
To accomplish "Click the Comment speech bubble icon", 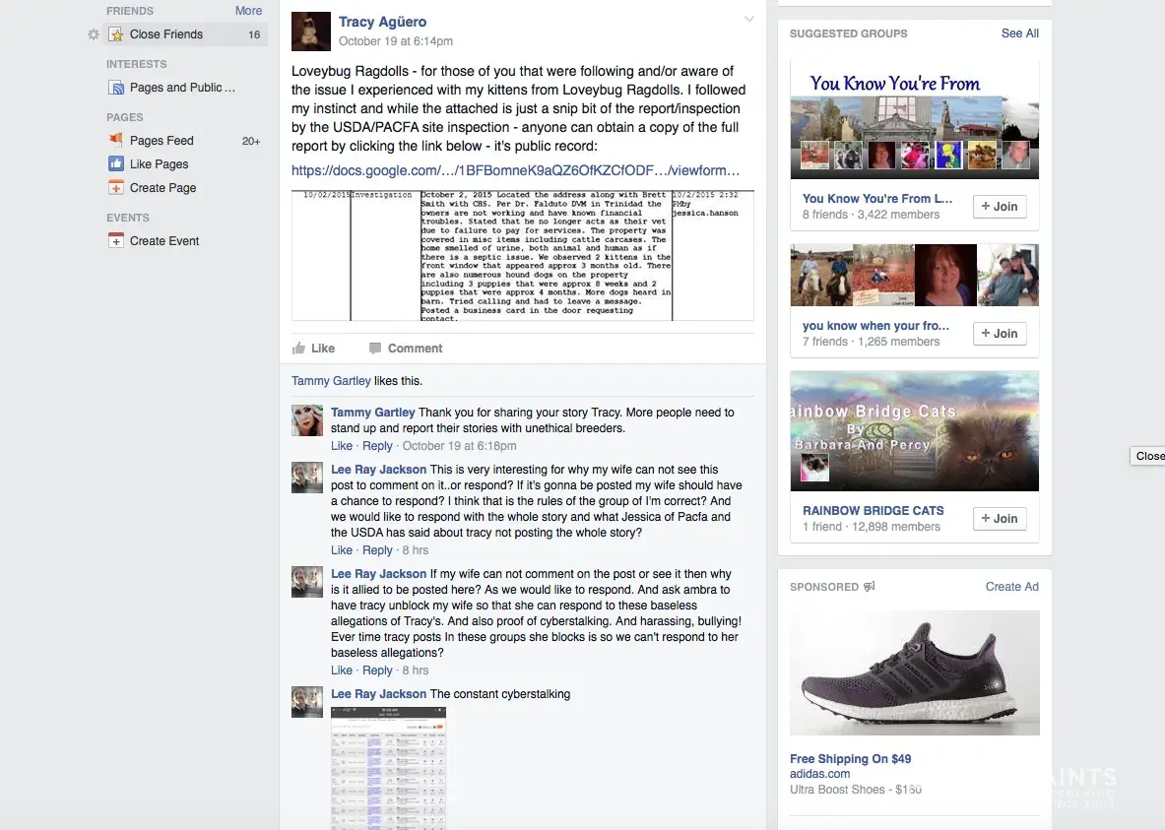I will click(x=375, y=348).
